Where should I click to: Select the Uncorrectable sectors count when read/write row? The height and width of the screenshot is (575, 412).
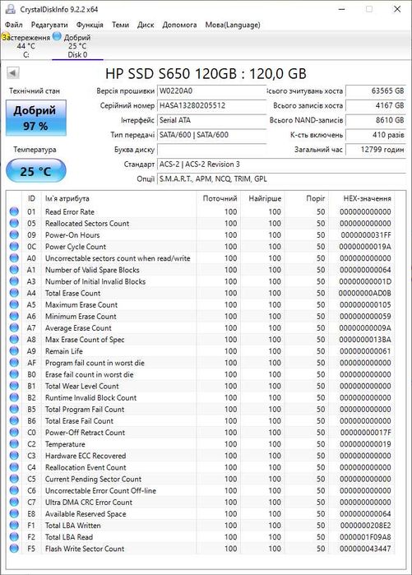tap(201, 258)
